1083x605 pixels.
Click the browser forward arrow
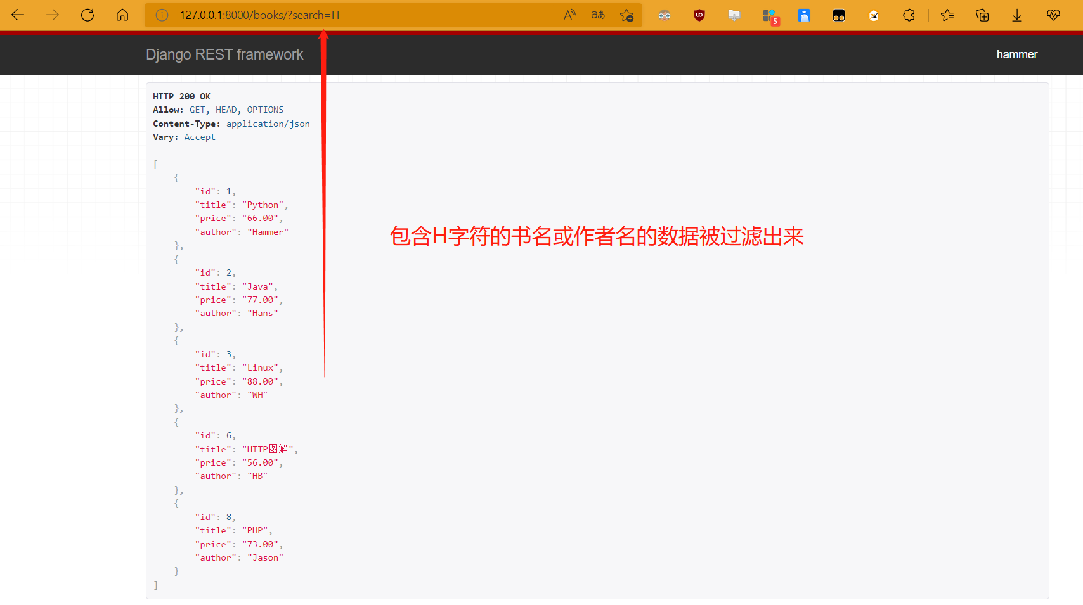53,15
